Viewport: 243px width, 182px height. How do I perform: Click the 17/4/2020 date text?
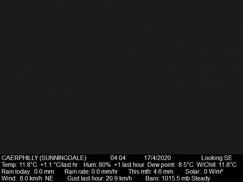click(157, 158)
